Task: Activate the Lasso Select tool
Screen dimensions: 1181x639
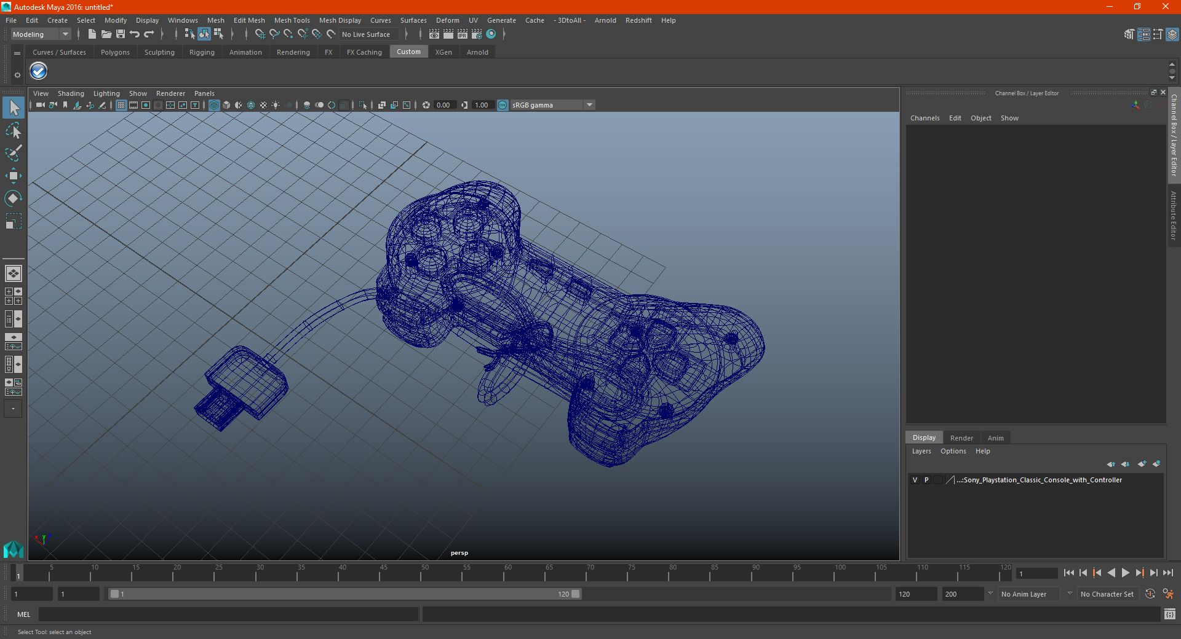Action: (x=14, y=130)
